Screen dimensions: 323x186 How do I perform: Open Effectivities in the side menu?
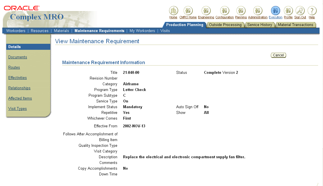17,78
